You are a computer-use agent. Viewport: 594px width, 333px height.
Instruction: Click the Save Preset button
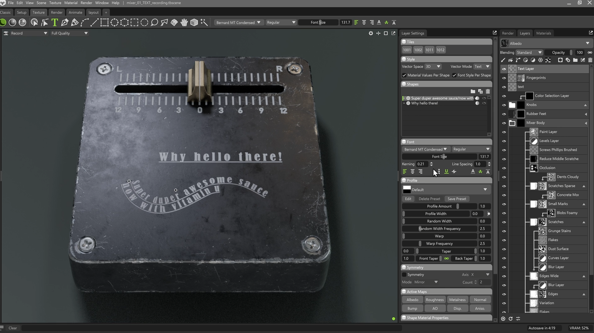(x=456, y=199)
